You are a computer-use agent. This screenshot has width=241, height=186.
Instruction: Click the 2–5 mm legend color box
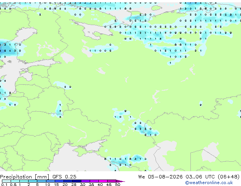pos(33,181)
